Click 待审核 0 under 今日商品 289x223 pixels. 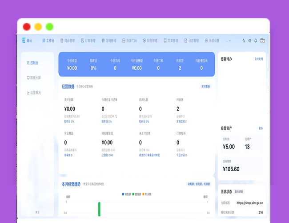(68, 155)
